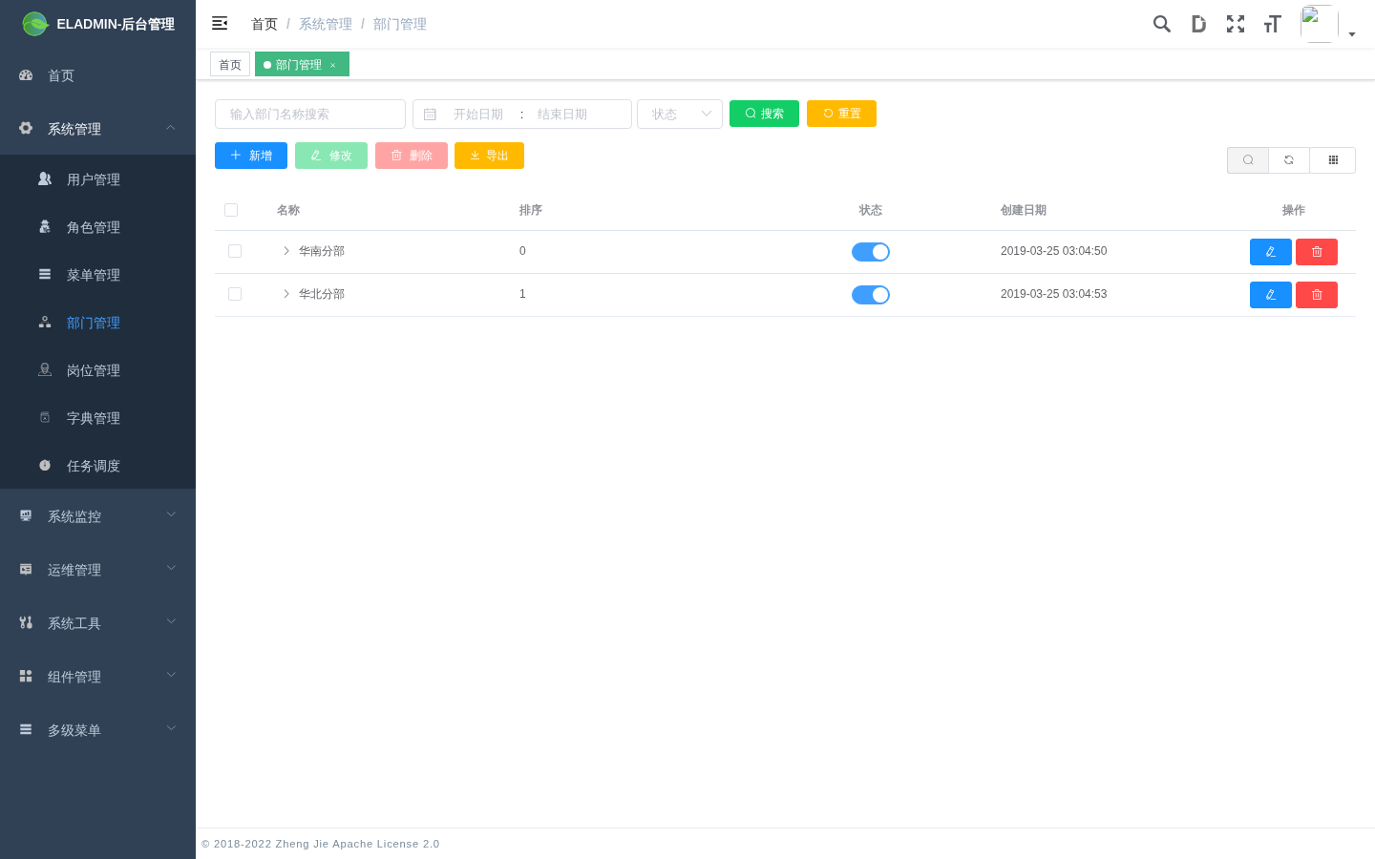Expand the 运维管理 sidebar menu
1375x859 pixels.
pyautogui.click(x=97, y=569)
